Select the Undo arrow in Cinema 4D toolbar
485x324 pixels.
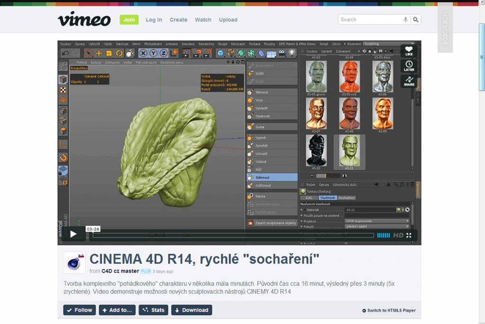[65, 53]
